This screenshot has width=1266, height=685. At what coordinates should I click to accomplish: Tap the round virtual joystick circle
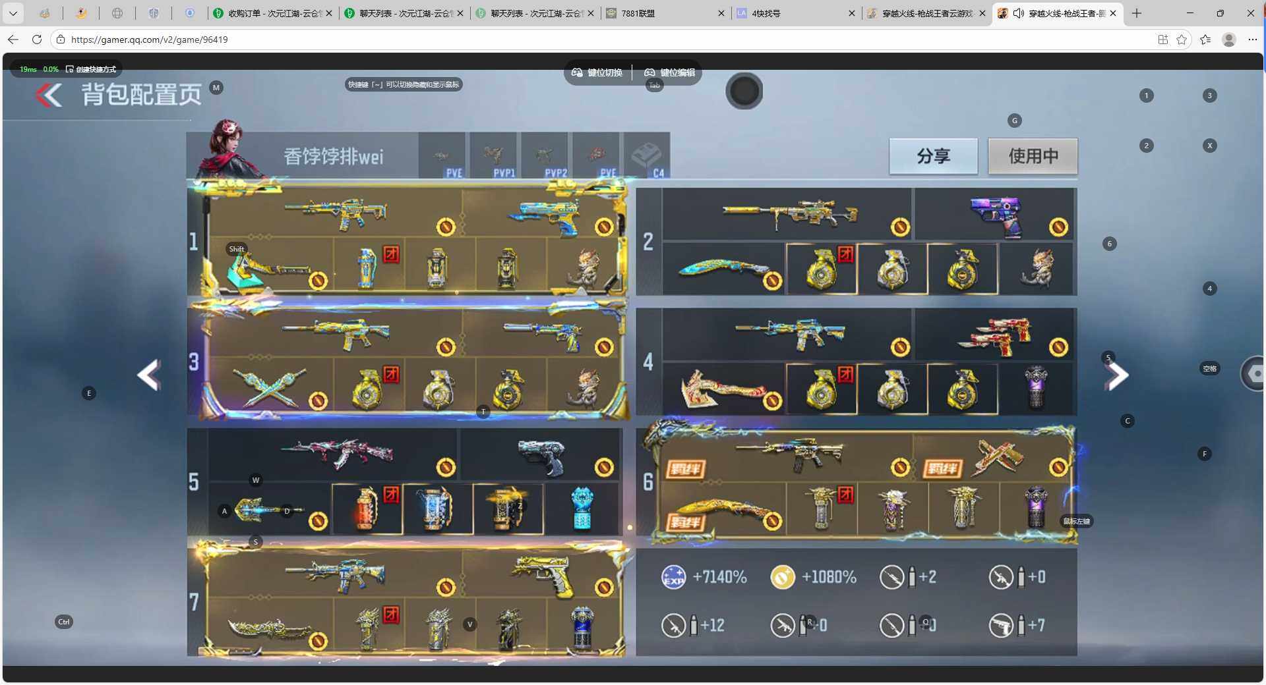(x=744, y=91)
